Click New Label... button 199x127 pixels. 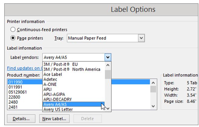click(x=54, y=119)
